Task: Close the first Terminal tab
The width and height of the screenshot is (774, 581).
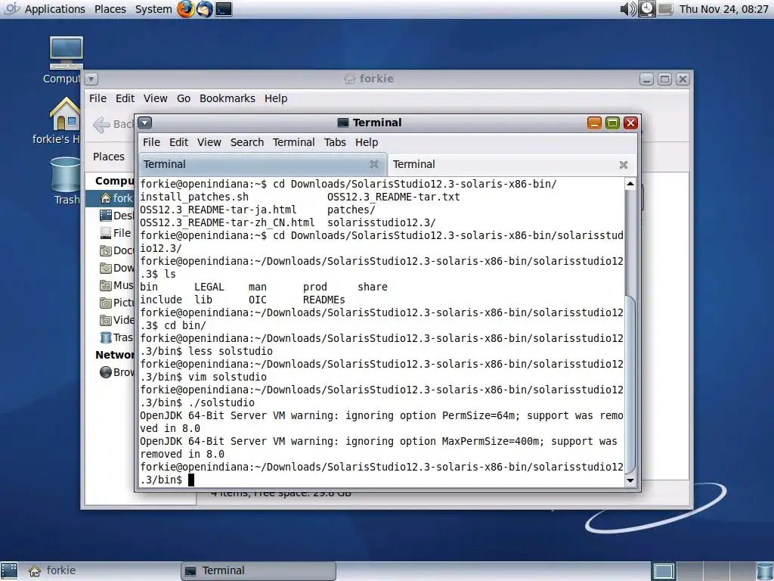Action: pyautogui.click(x=374, y=164)
